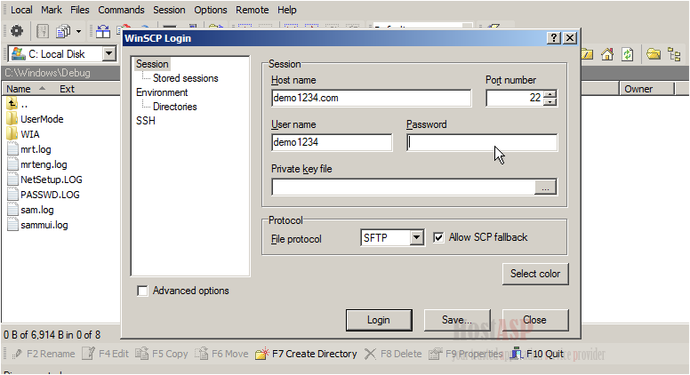This screenshot has width=690, height=375.
Task: Select the Session tree item
Action: pyautogui.click(x=152, y=64)
